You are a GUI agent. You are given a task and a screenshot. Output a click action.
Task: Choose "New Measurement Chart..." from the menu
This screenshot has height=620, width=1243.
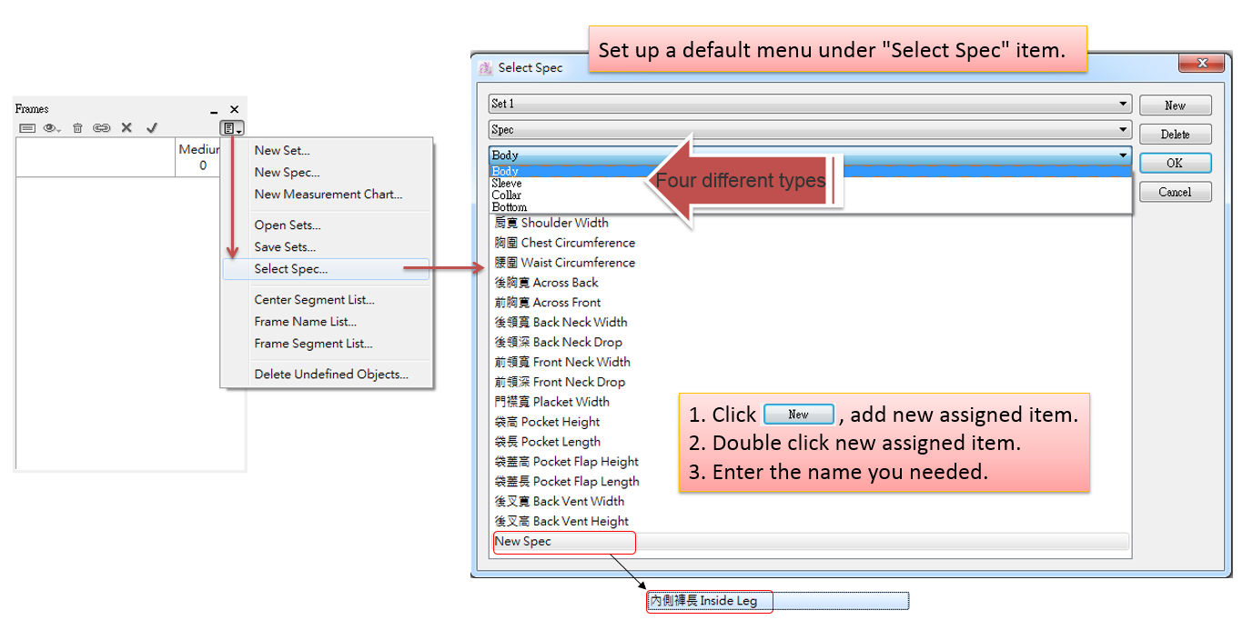tap(328, 195)
